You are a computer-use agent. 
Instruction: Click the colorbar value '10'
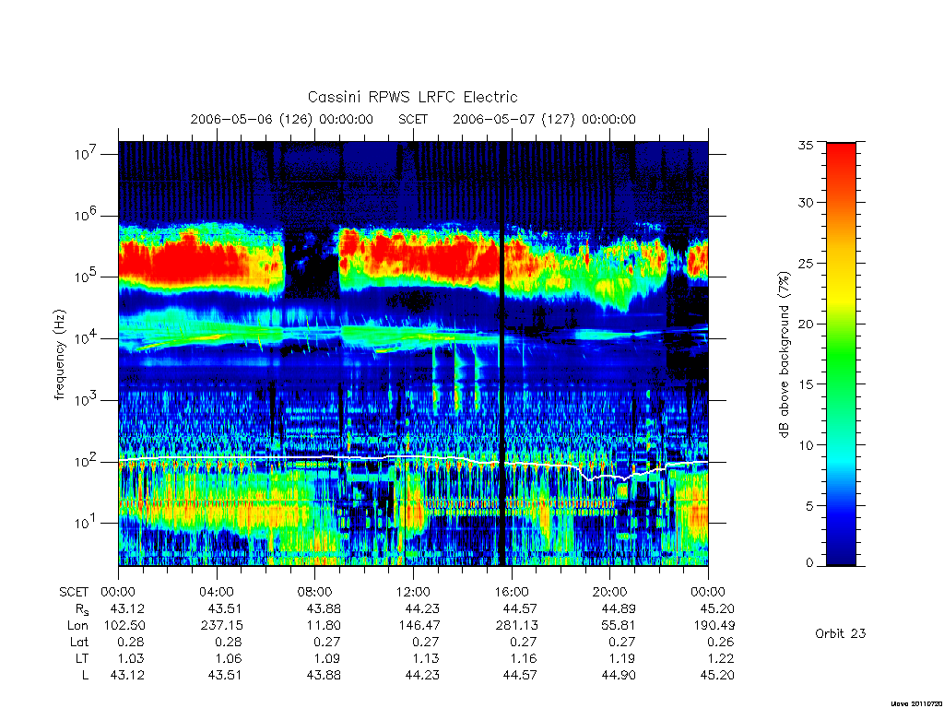pos(805,445)
